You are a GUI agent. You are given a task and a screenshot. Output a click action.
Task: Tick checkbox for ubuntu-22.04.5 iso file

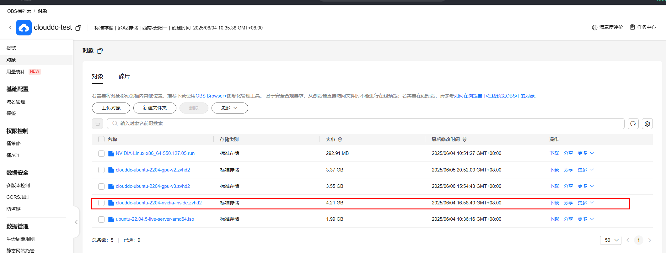[101, 219]
